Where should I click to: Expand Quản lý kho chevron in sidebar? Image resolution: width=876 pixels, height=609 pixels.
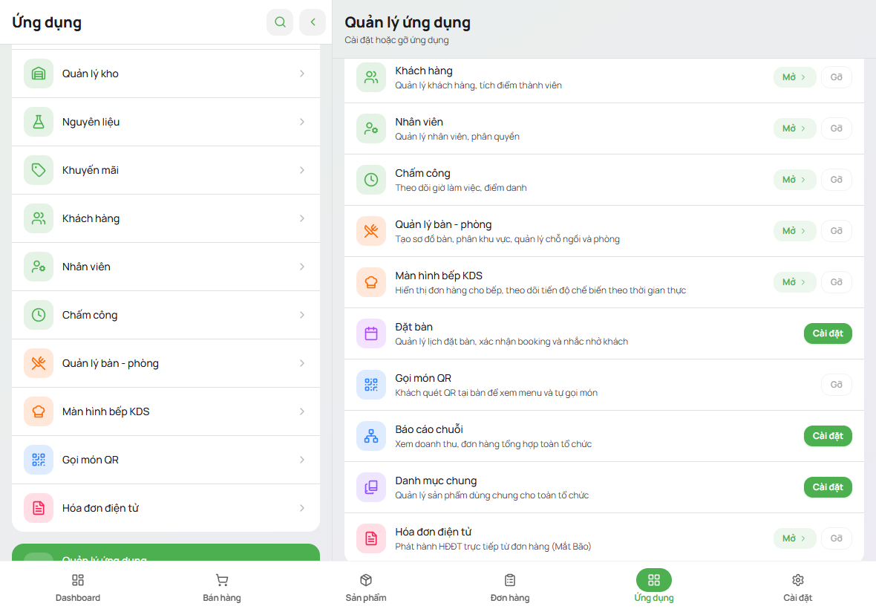coord(301,74)
